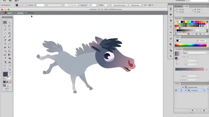The height and width of the screenshot is (117, 209).
Task: Select the Hand tool
Action: [x=5, y=69]
